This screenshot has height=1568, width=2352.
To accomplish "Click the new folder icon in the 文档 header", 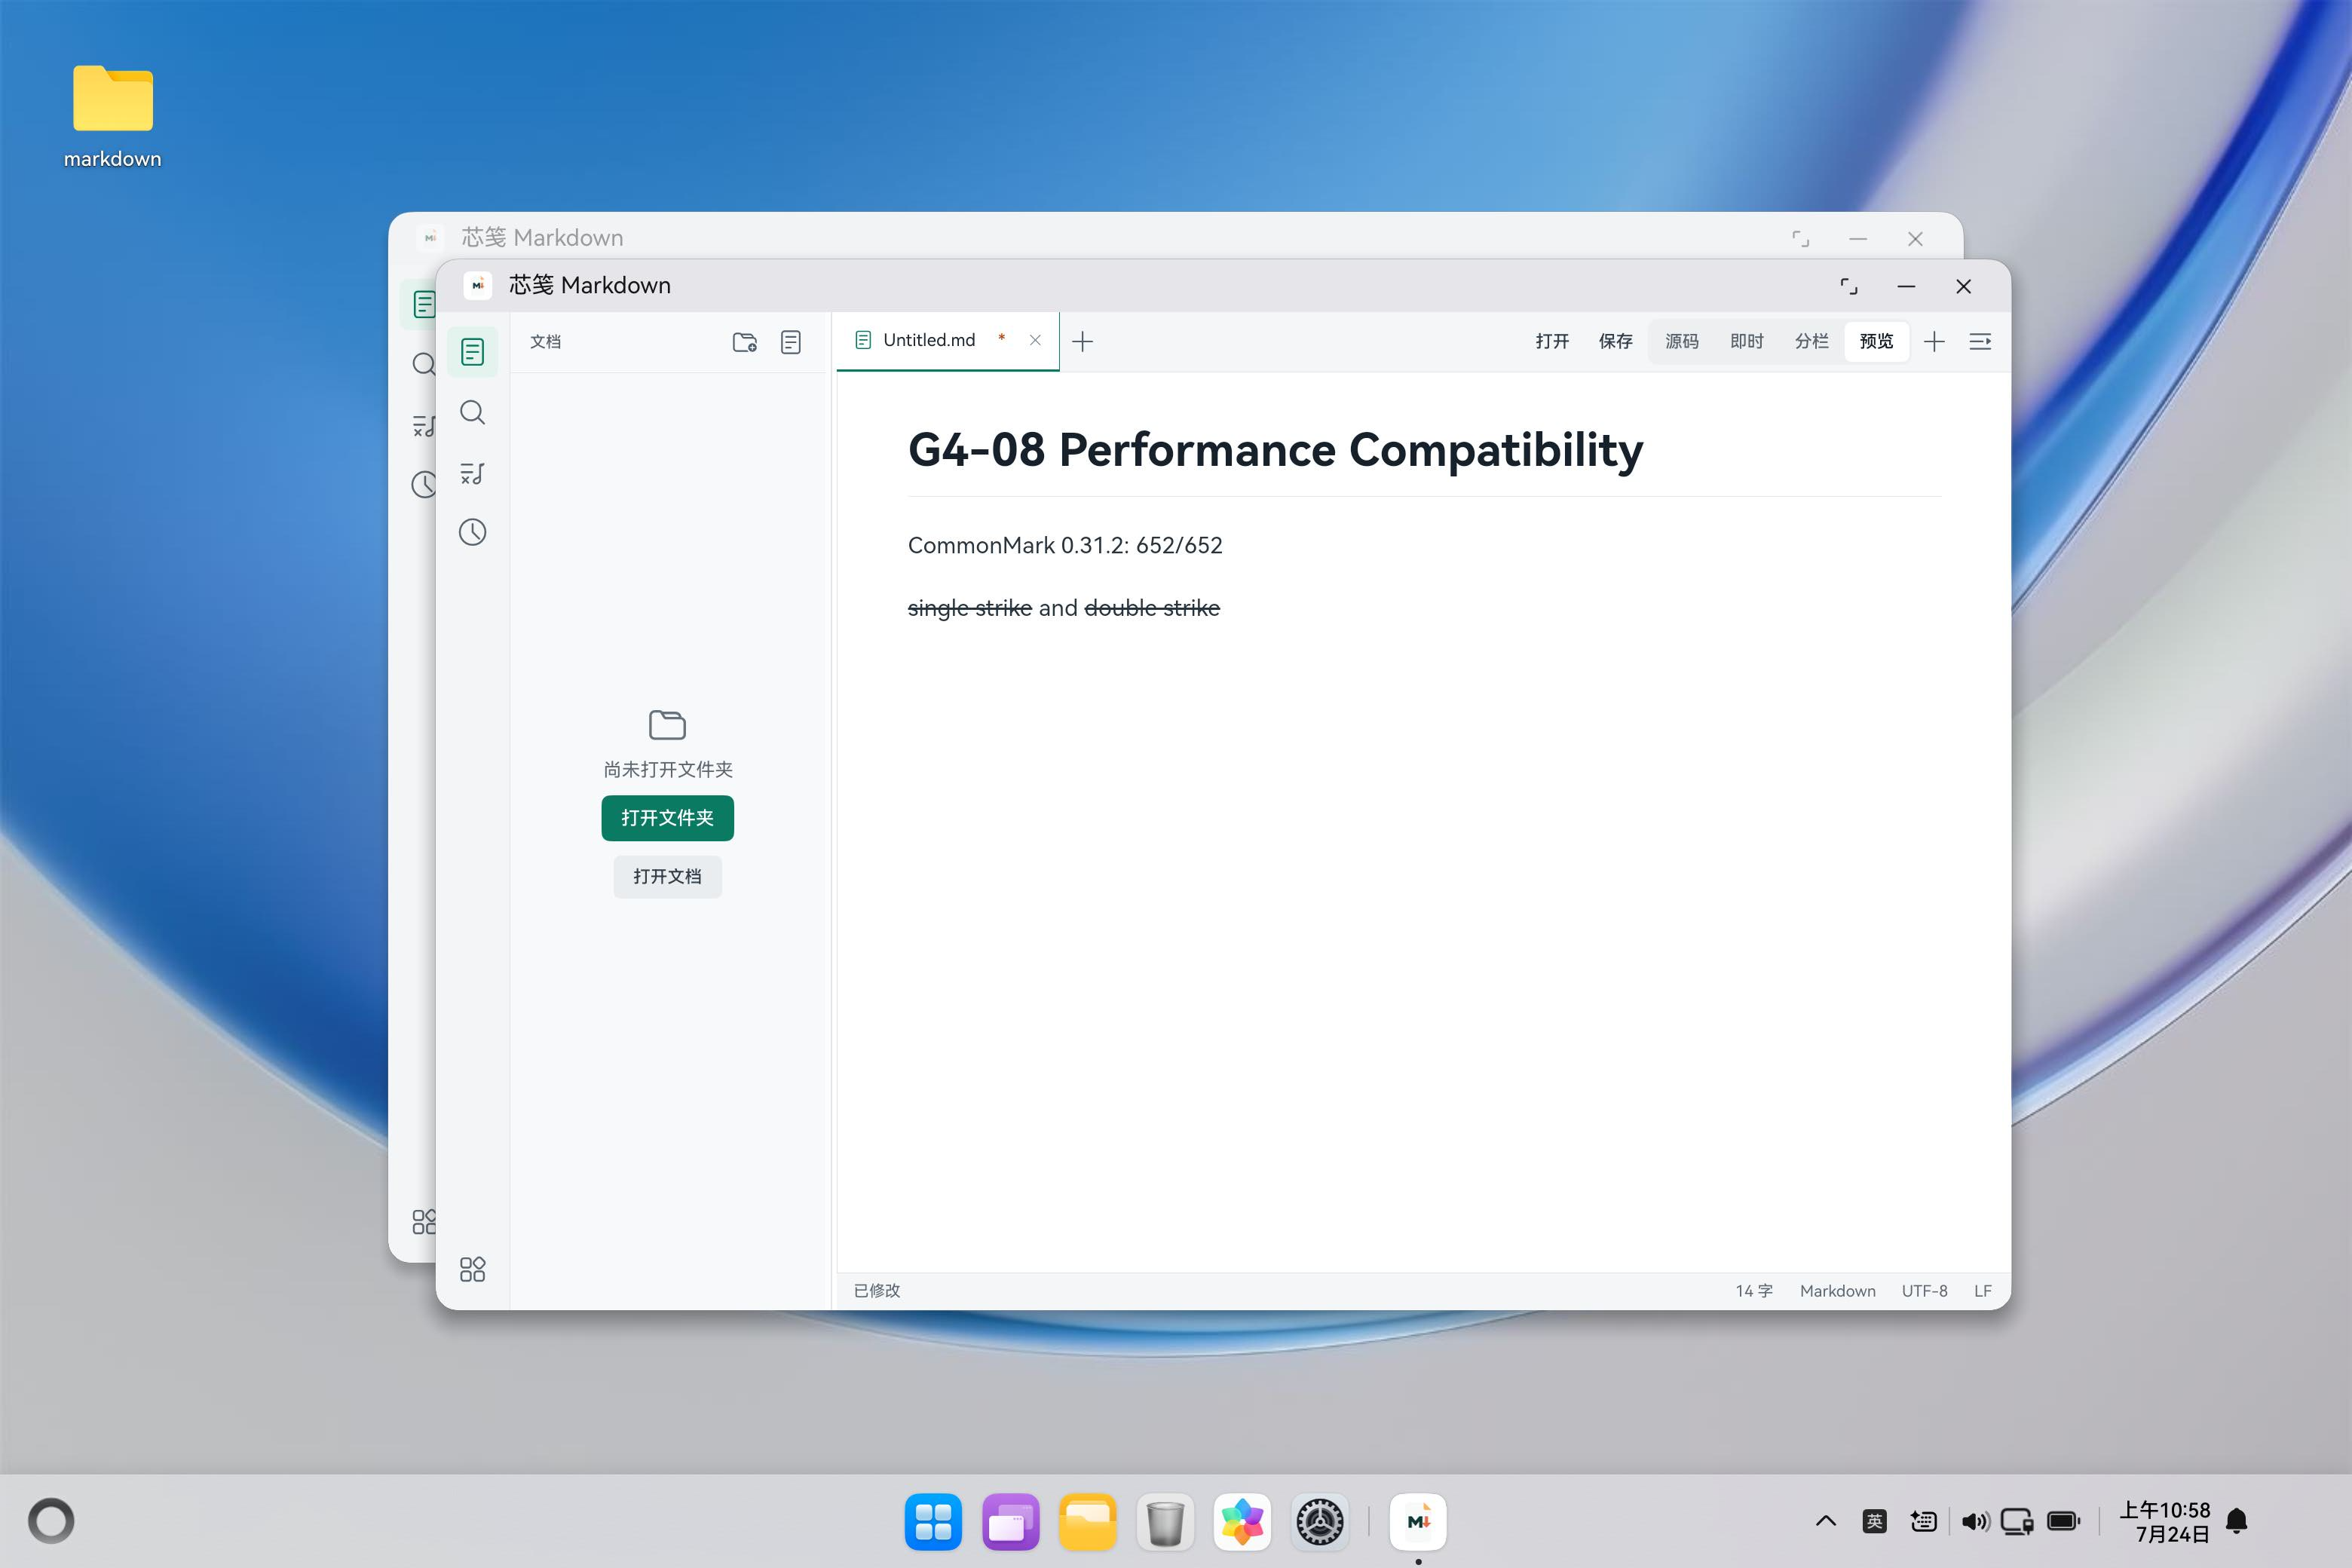I will coord(744,342).
